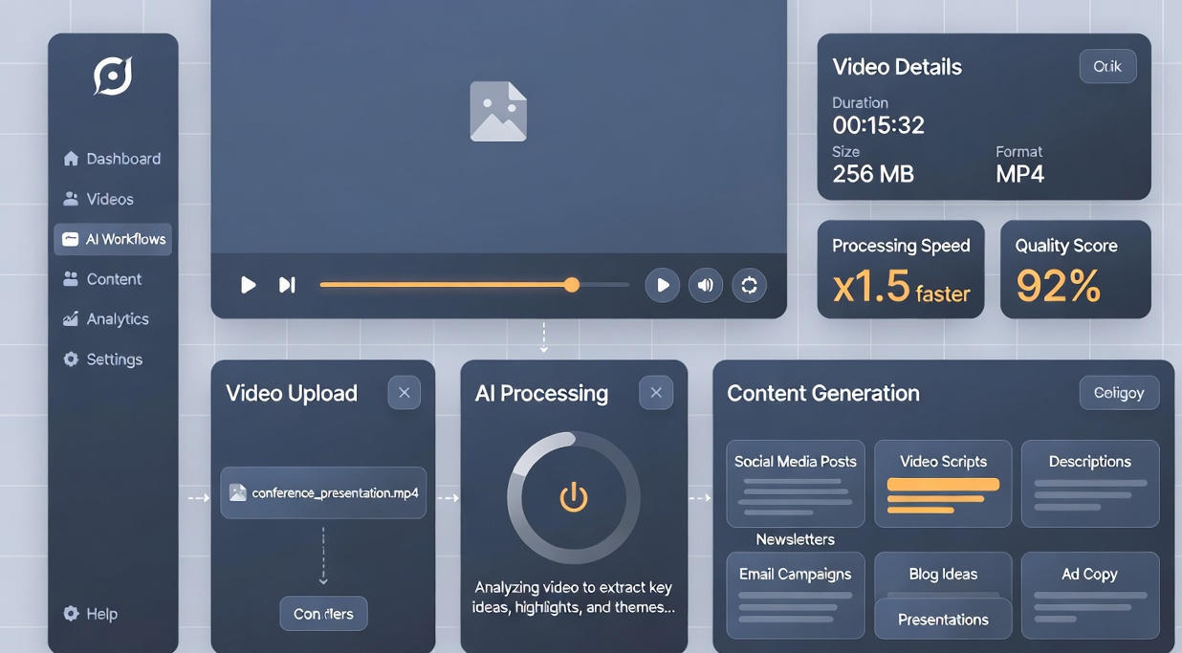Click the circular refresh/loop icon
Screen dimensions: 1182x653
click(749, 285)
